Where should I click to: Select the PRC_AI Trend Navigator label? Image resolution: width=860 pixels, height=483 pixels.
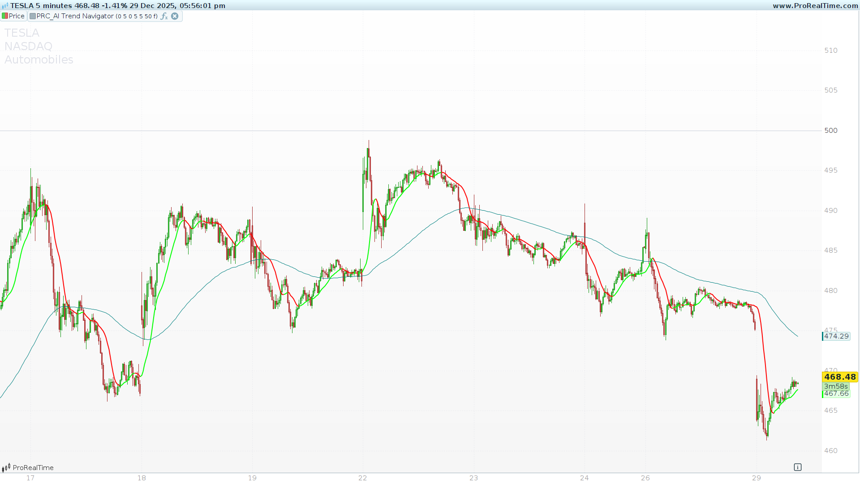75,16
